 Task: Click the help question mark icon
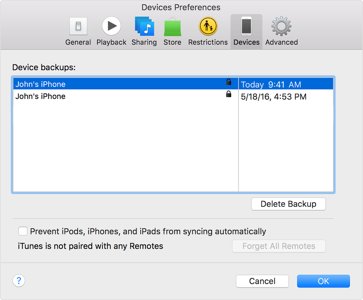point(19,281)
